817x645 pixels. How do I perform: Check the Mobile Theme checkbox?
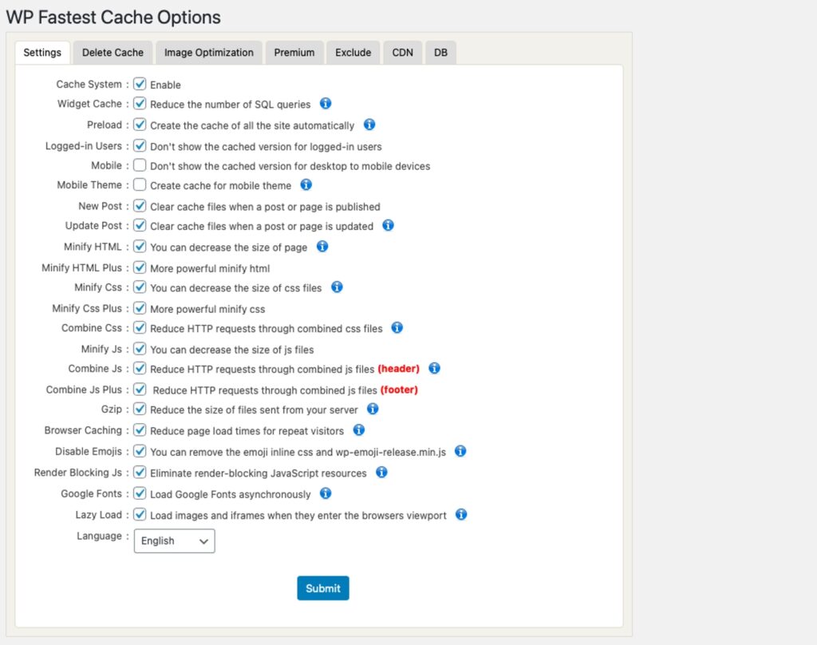click(140, 185)
